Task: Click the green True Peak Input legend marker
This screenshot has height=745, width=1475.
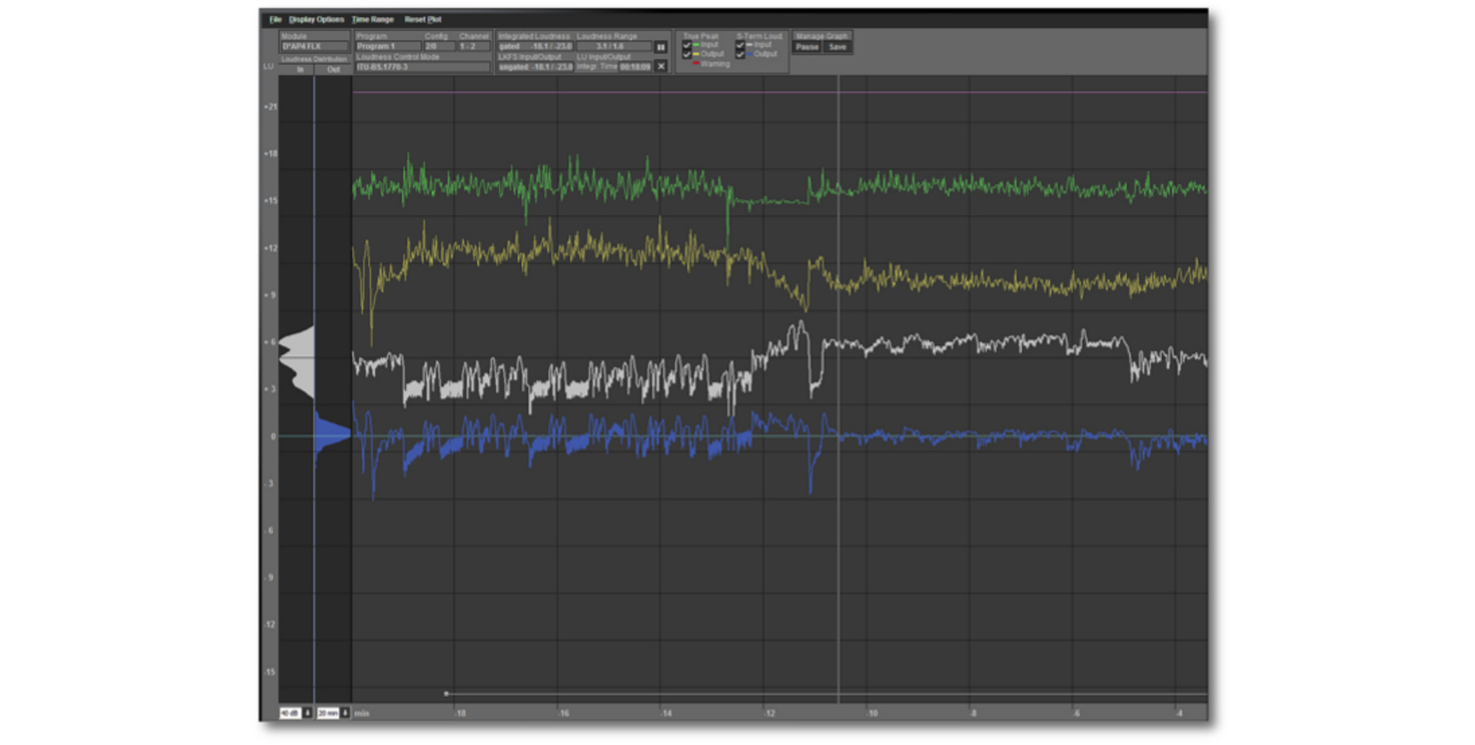Action: (x=696, y=45)
